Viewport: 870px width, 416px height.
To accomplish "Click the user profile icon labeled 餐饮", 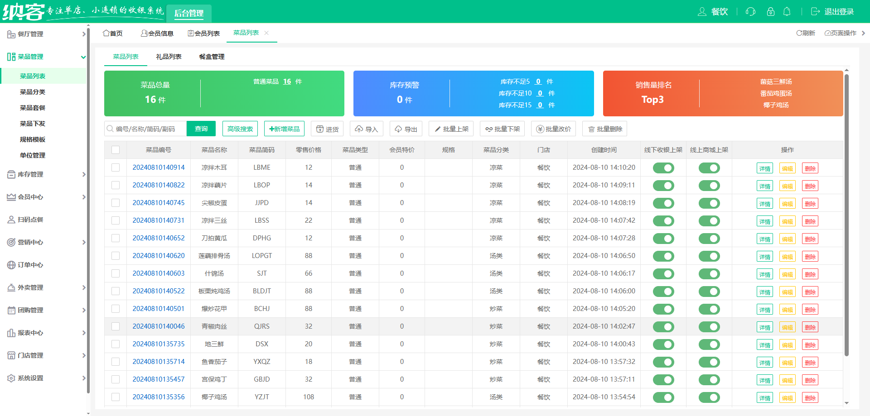I will tap(702, 12).
